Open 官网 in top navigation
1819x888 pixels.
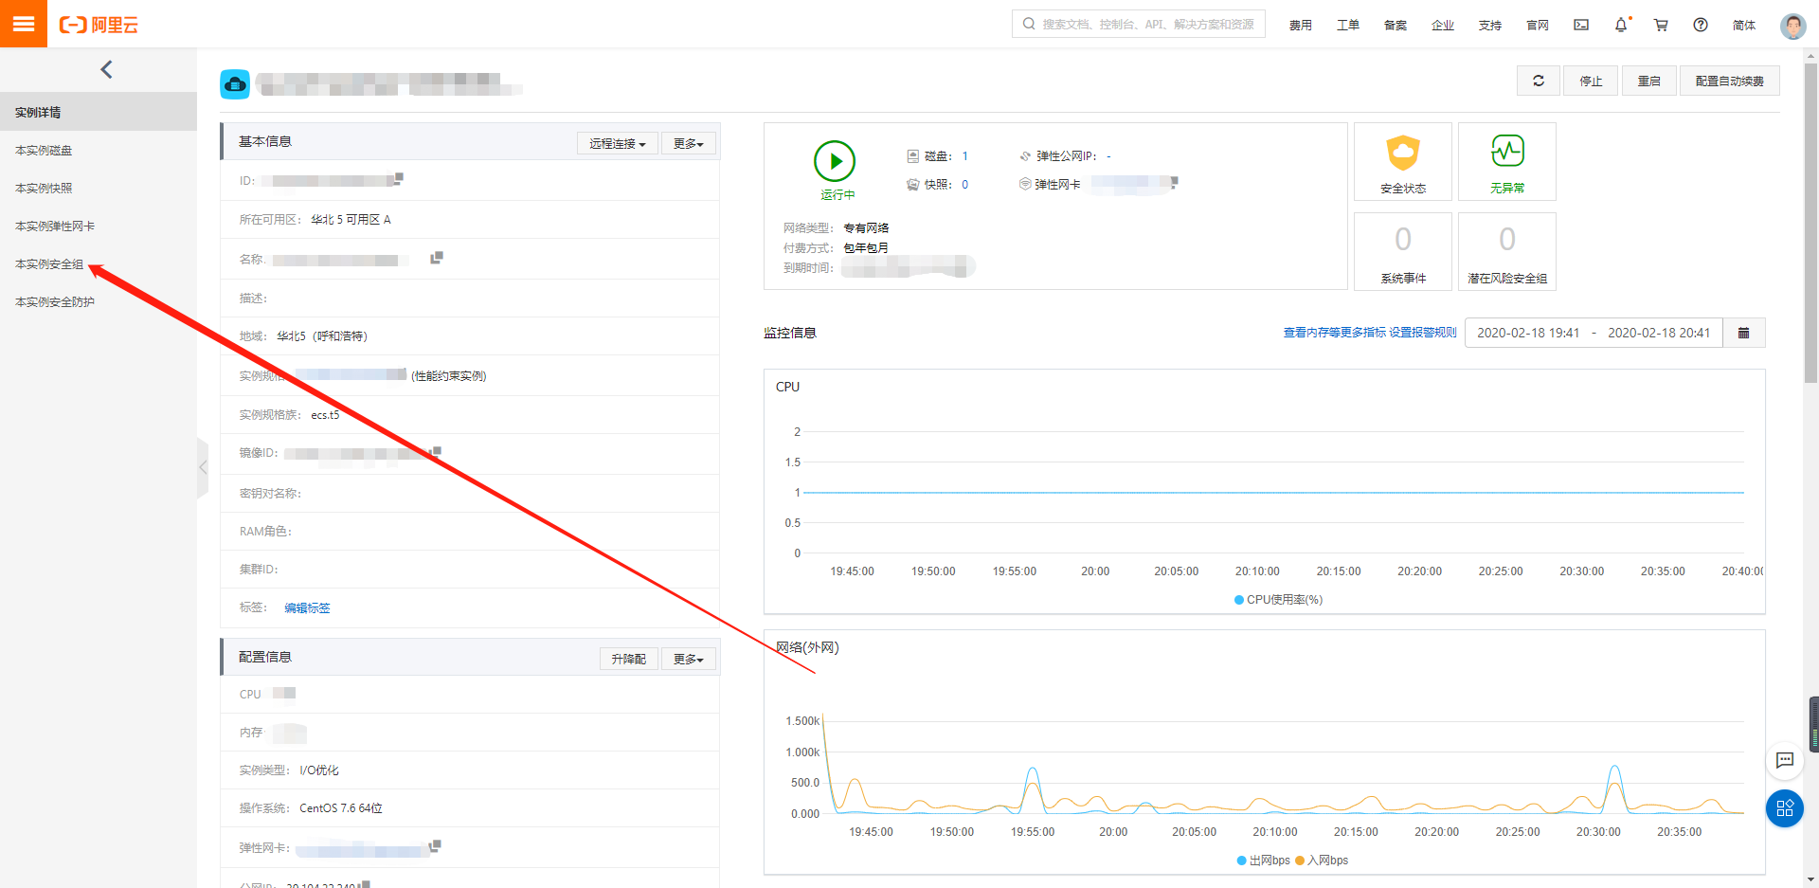1538,26
